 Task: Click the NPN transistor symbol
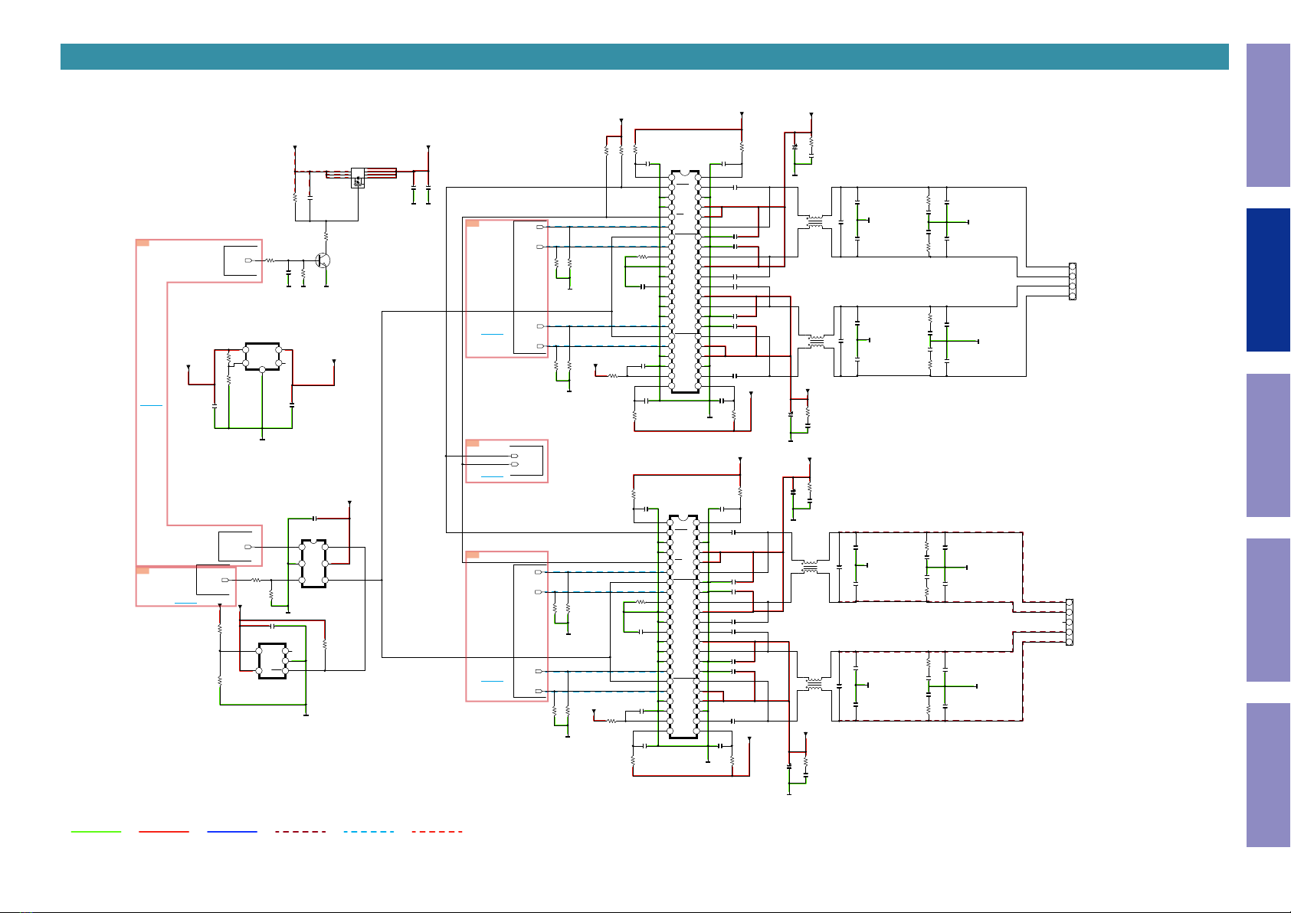pyautogui.click(x=323, y=260)
